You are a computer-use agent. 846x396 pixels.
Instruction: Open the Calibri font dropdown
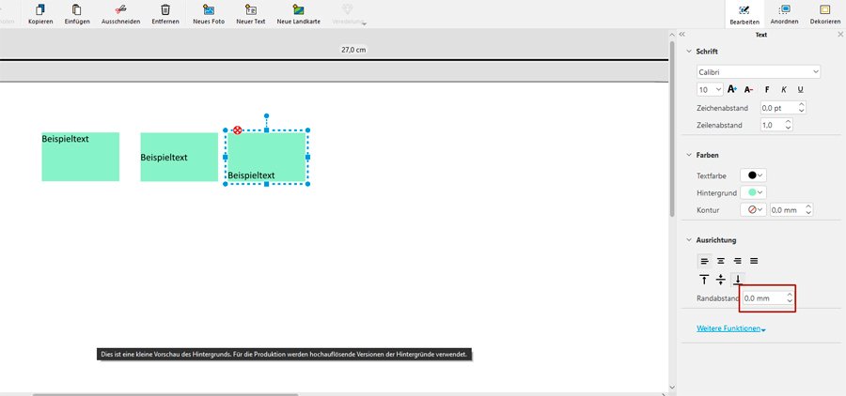759,71
